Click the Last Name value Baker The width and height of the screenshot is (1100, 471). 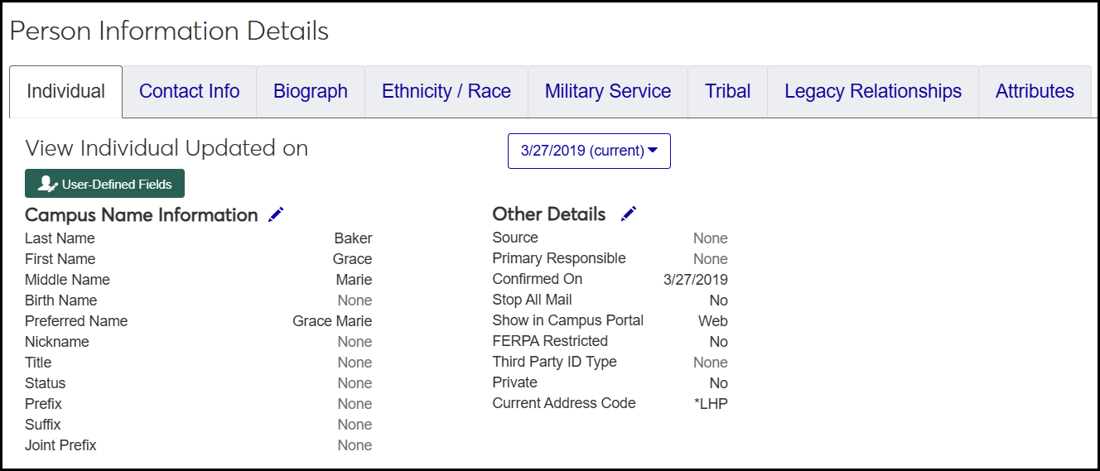click(353, 238)
